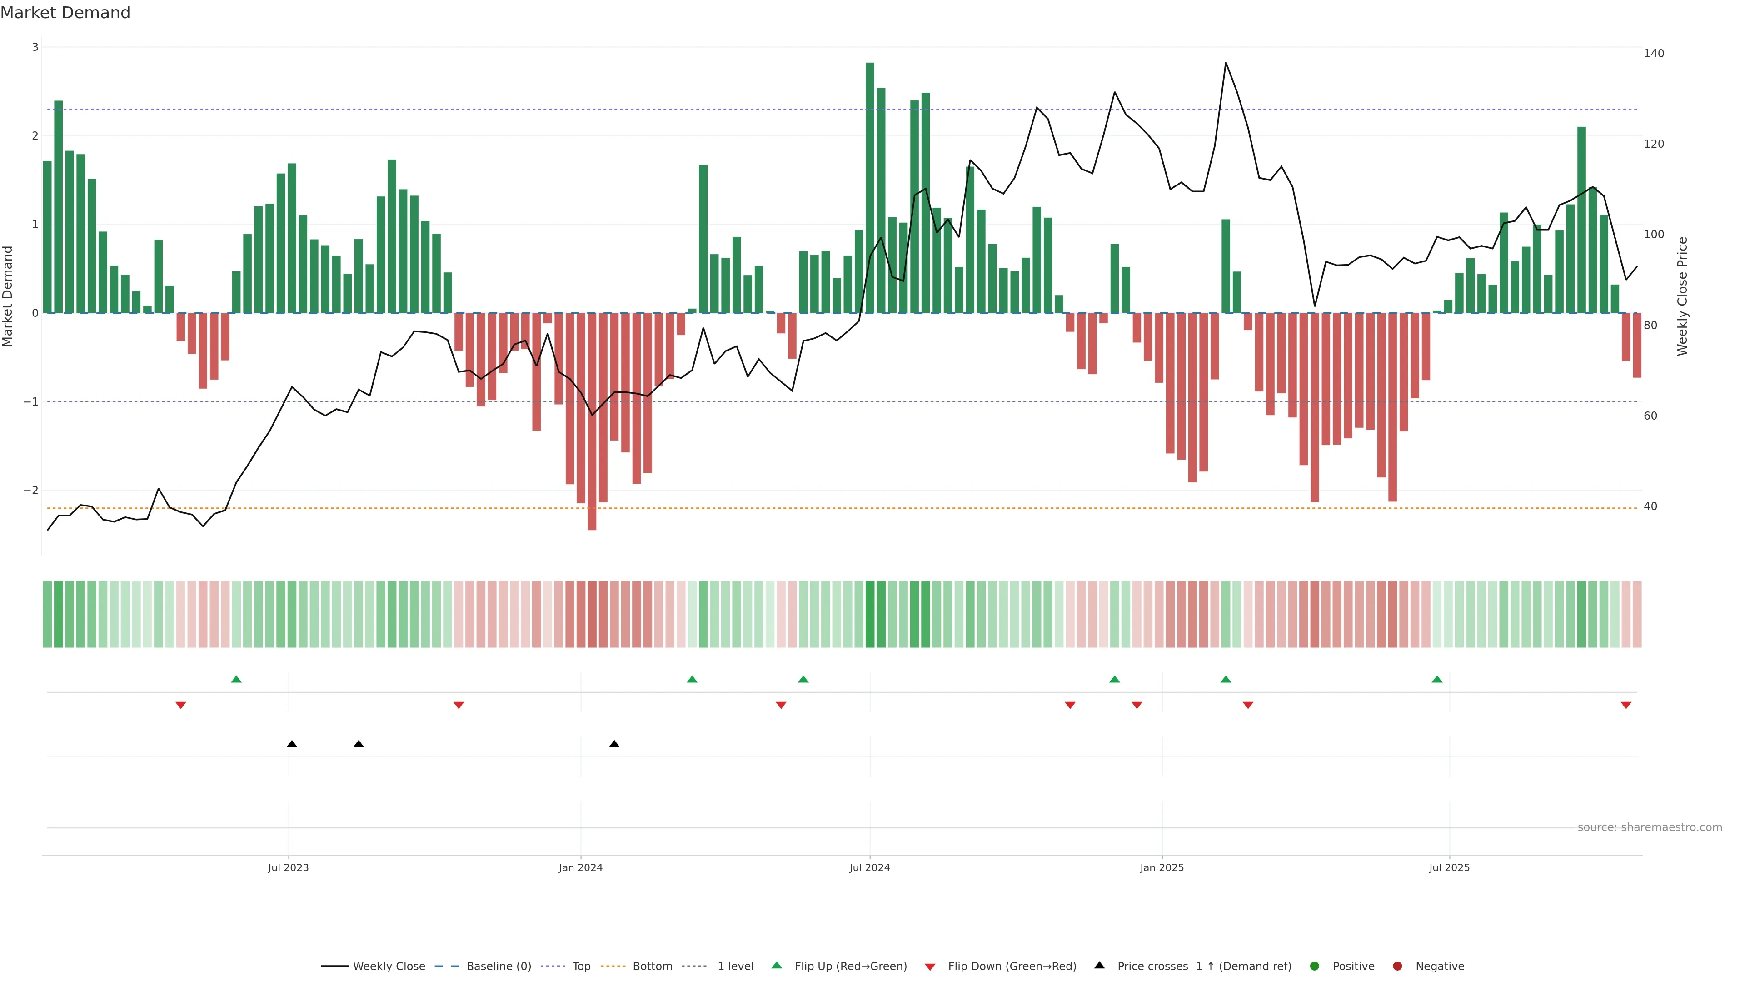Click the black triangle Price crosses legend icon
The height and width of the screenshot is (982, 1745).
(x=1099, y=965)
